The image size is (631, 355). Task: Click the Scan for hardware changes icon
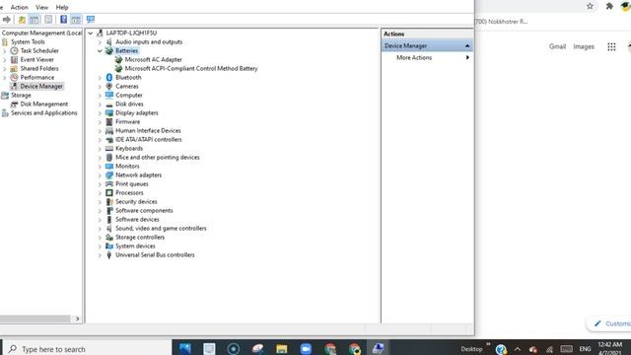point(91,20)
